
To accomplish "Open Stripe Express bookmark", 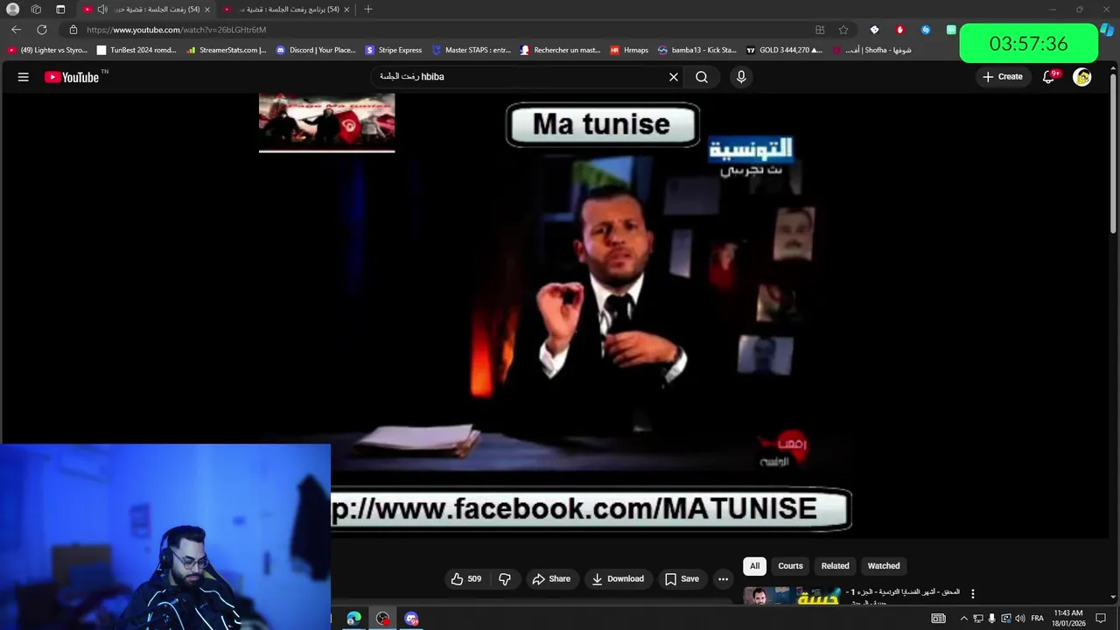I will click(394, 50).
